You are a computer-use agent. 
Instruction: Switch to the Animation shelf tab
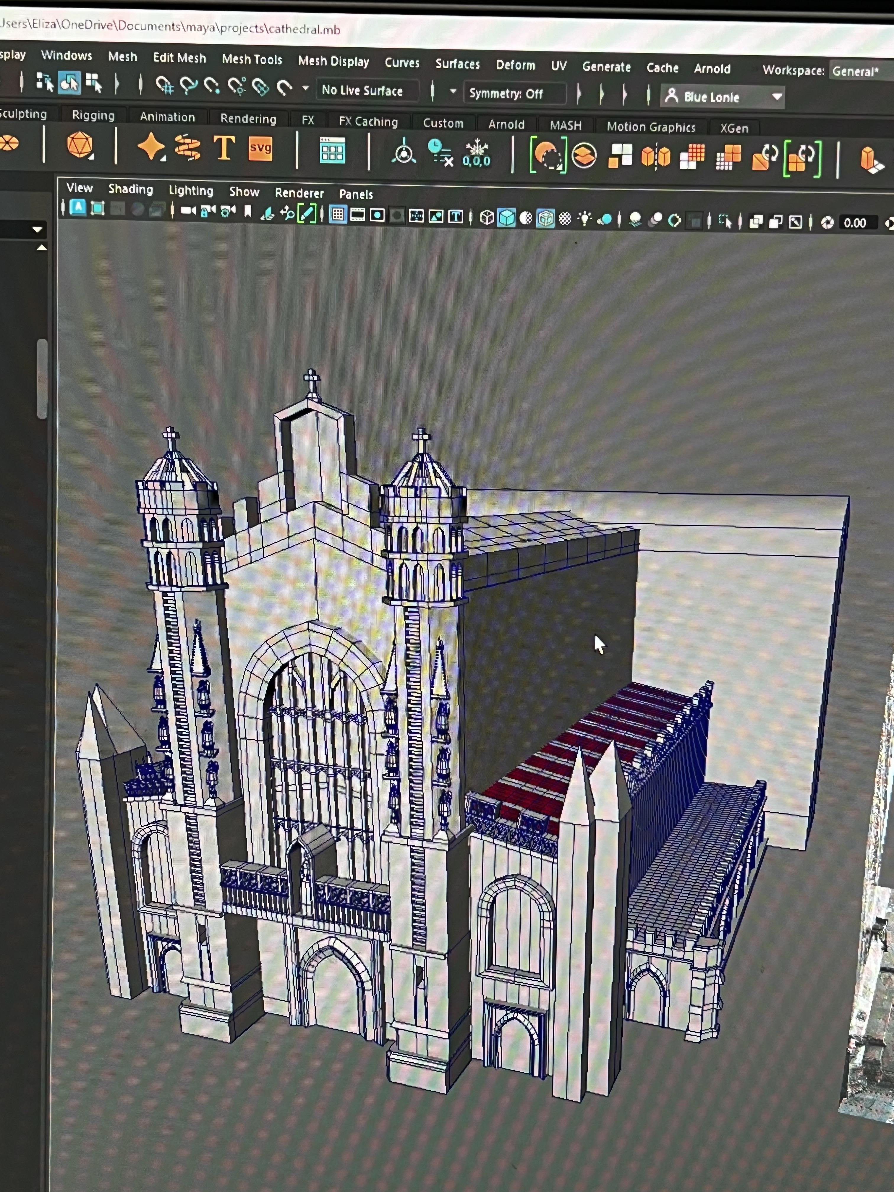(168, 117)
